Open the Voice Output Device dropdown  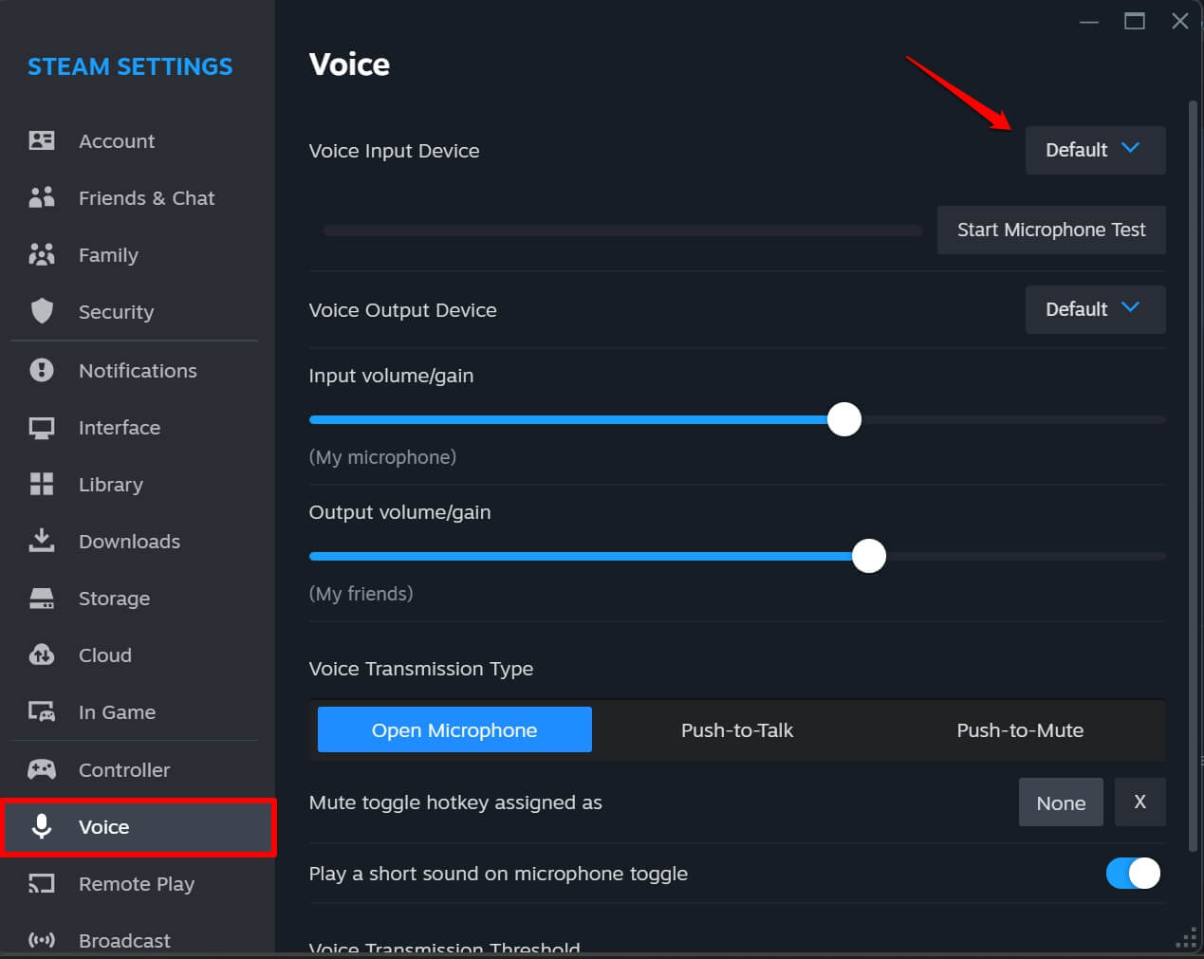coord(1095,309)
